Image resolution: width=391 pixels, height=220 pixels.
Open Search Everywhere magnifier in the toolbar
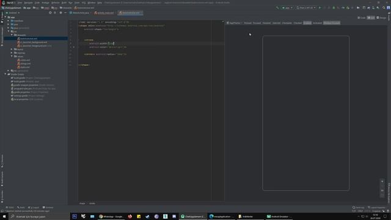click(x=384, y=8)
